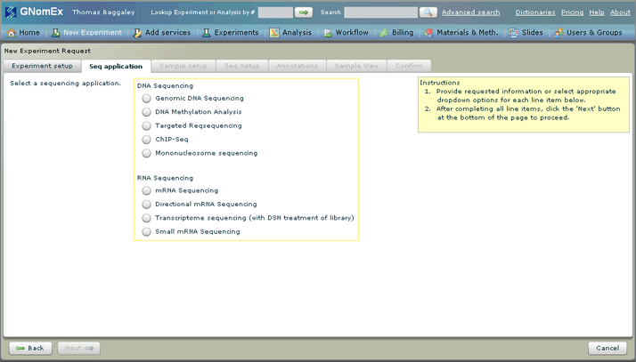Click the Cancel button
Image resolution: width=636 pixels, height=362 pixels.
[607, 349]
